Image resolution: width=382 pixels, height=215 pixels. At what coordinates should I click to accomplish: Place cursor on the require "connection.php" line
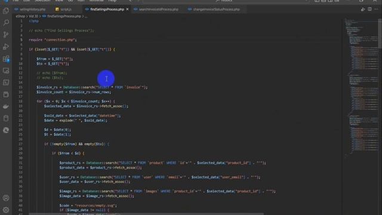[x=53, y=40]
